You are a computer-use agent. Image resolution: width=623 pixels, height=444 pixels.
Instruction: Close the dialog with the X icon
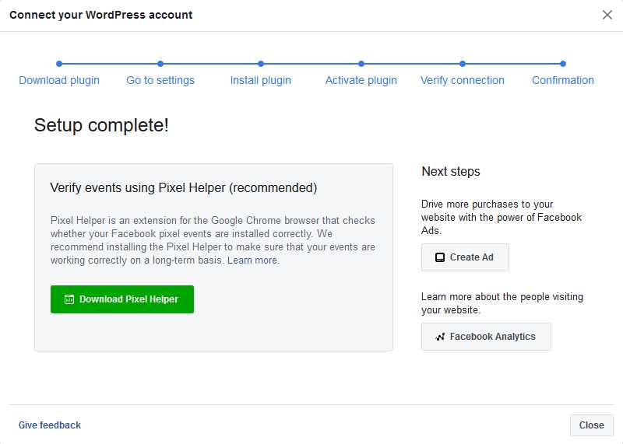point(607,15)
